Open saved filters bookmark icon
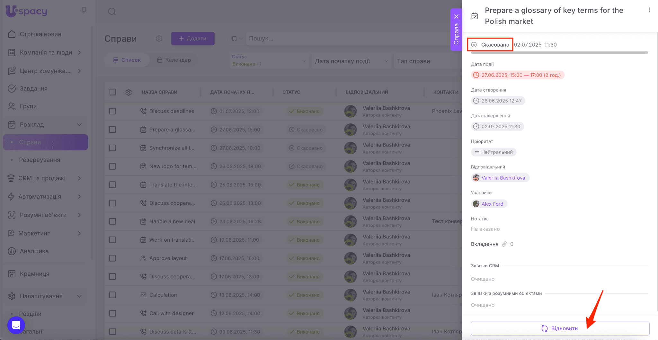The image size is (658, 340). 235,39
